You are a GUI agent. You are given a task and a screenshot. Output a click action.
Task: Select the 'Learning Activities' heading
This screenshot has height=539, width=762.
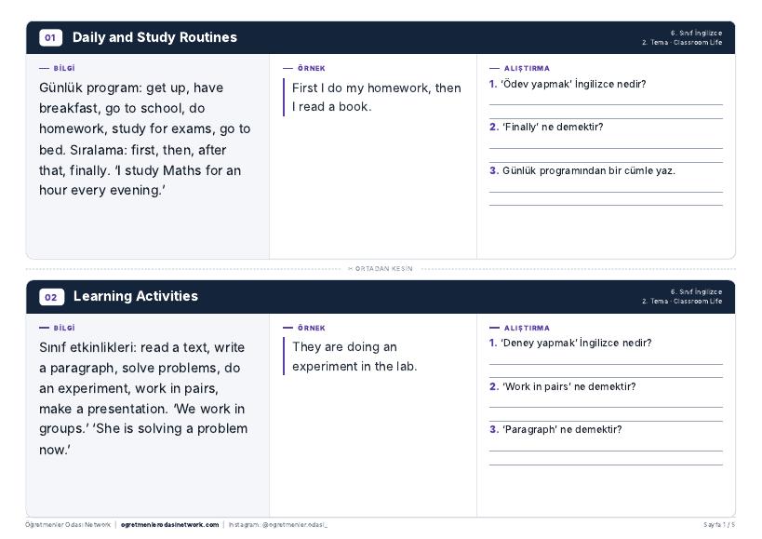[x=136, y=296]
